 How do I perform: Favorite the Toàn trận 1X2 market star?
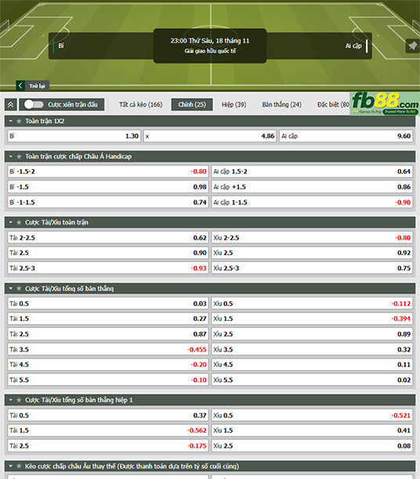19,121
